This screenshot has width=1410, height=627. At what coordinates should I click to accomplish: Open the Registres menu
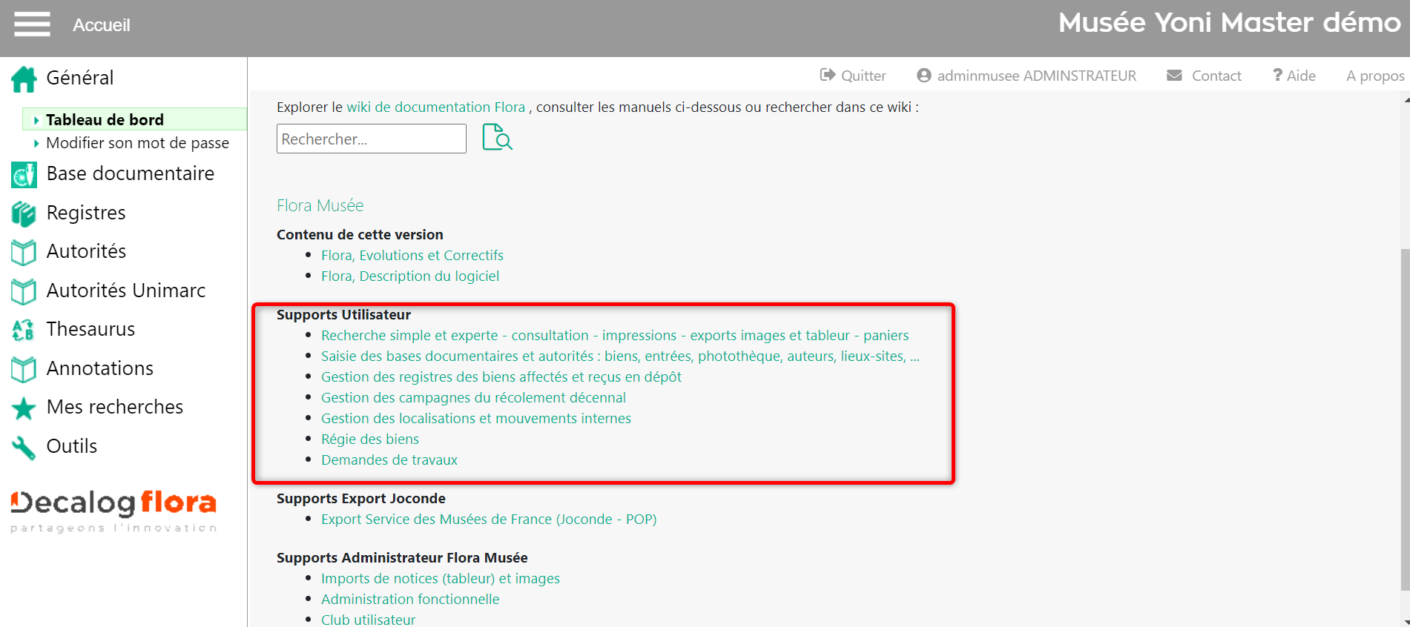(x=86, y=213)
